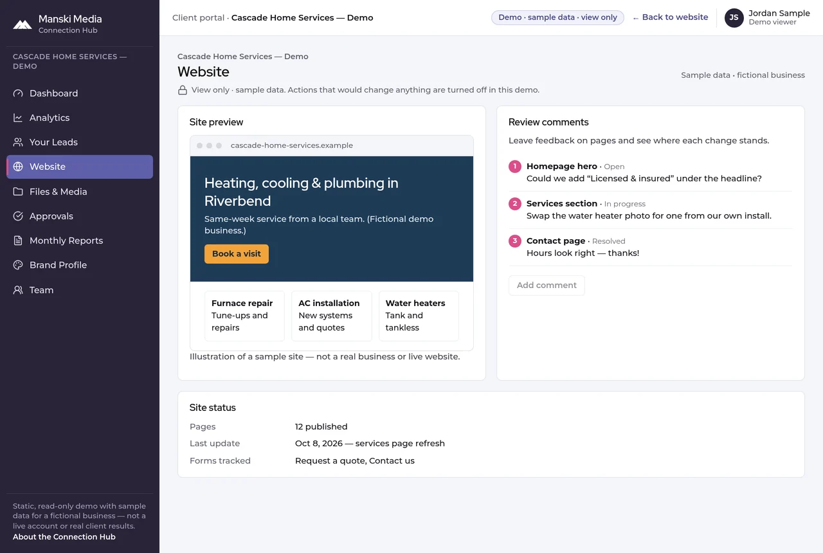Click comment marker number 1
823x553 pixels.
(515, 167)
